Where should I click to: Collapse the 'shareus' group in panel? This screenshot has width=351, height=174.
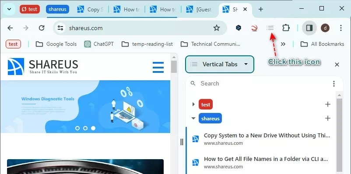coord(193,118)
